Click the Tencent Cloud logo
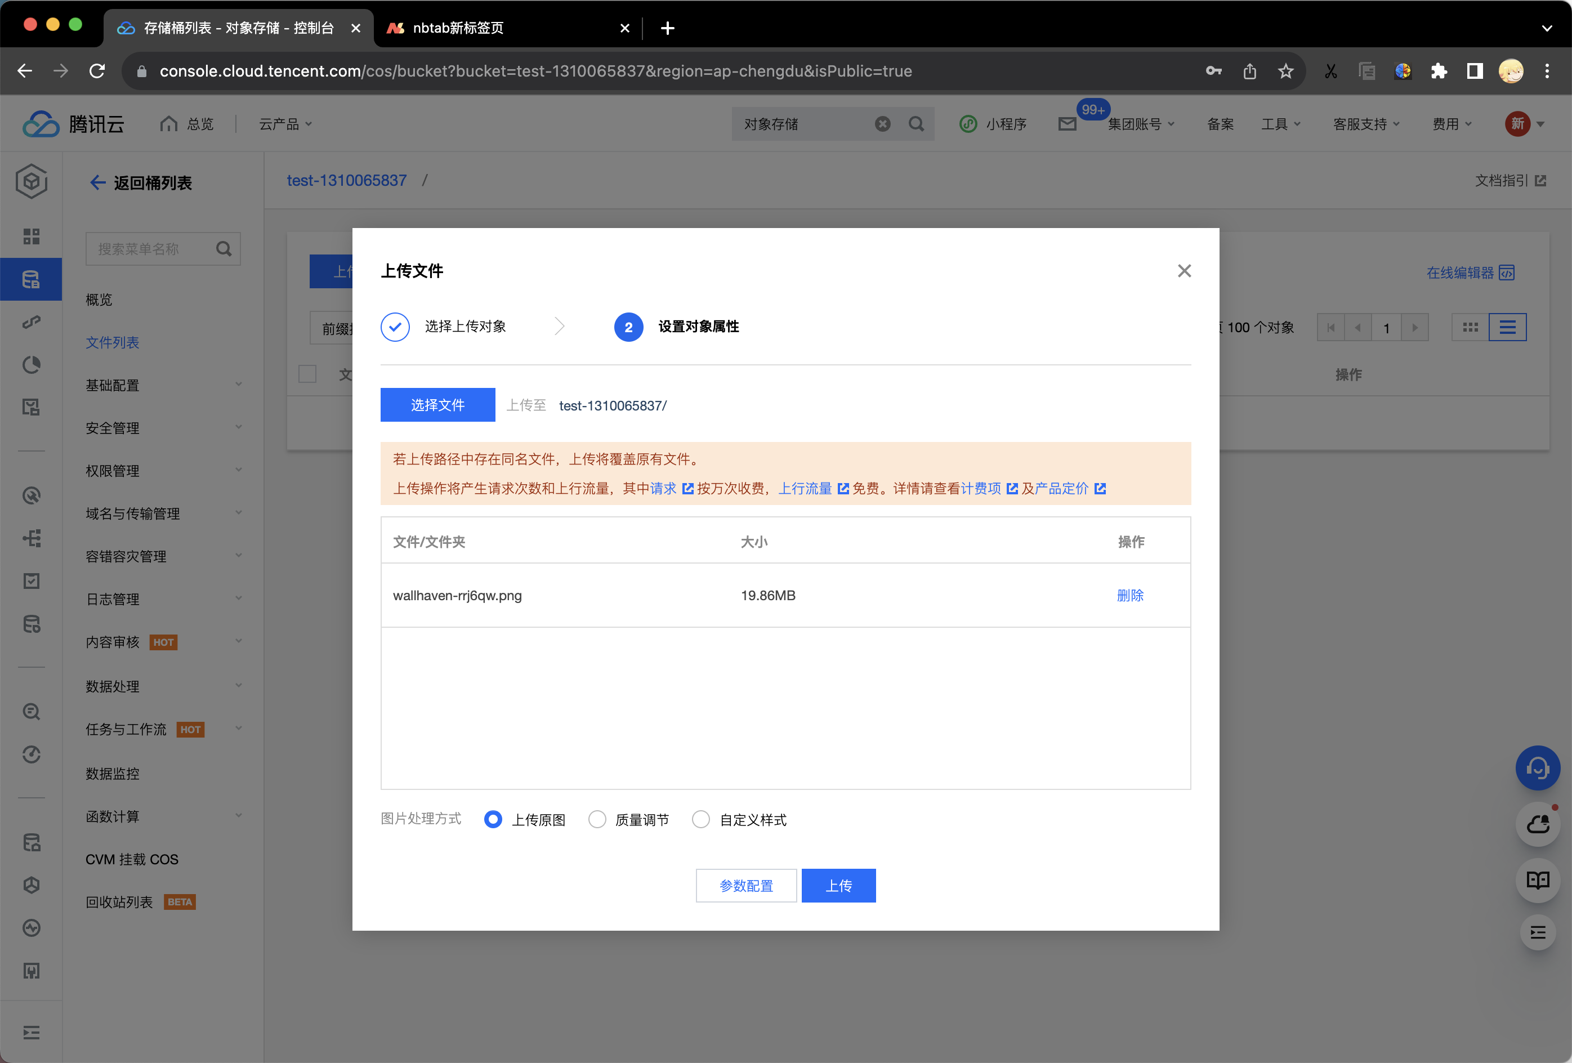Image resolution: width=1572 pixels, height=1063 pixels. 73,124
